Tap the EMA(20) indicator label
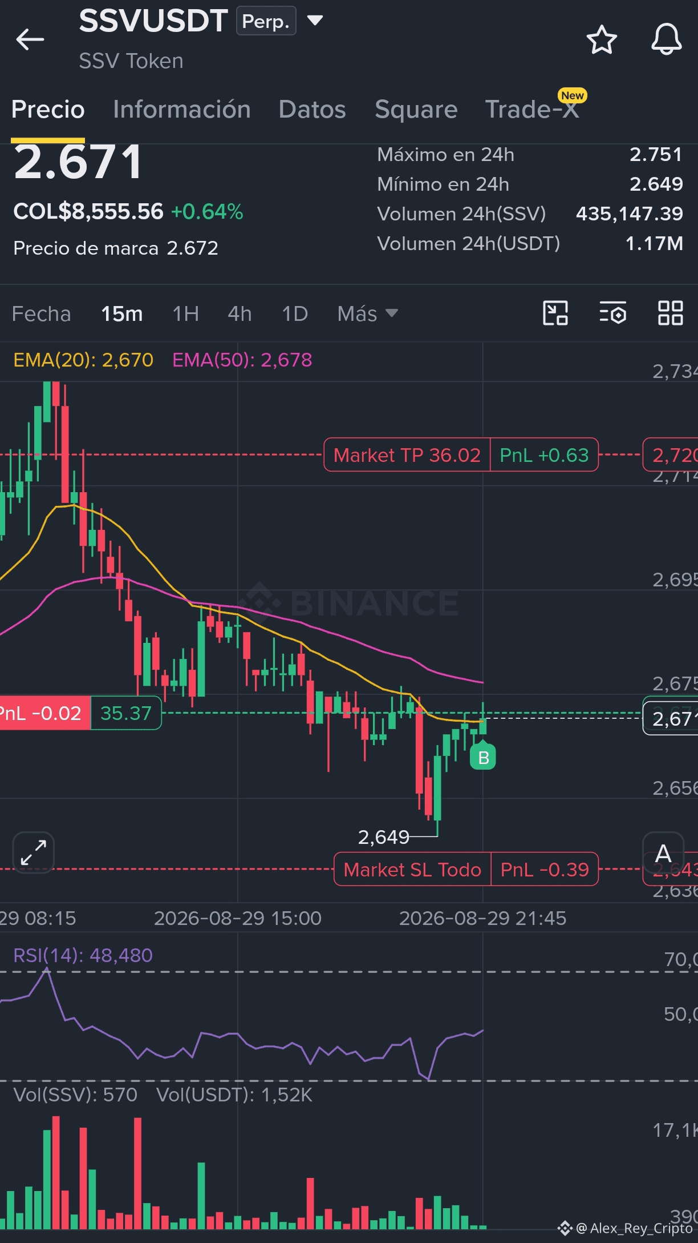This screenshot has width=698, height=1243. coord(83,360)
